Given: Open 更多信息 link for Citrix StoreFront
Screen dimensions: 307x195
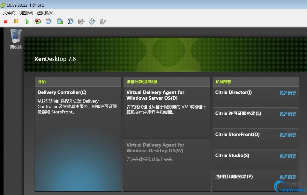Looking at the screenshot, I should (x=288, y=135).
